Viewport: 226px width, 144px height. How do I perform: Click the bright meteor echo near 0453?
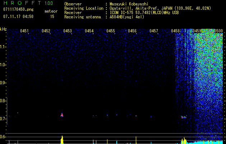pos(62,115)
